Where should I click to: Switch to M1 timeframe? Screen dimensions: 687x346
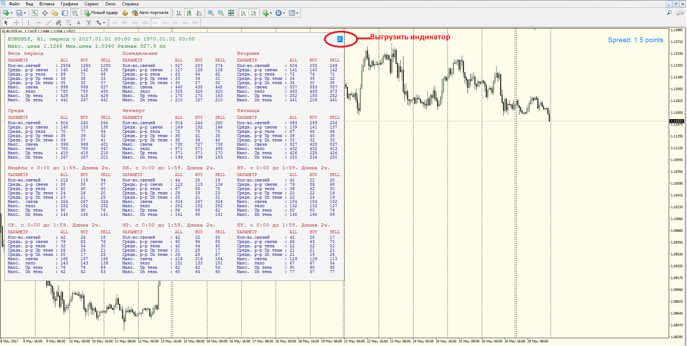click(x=115, y=23)
